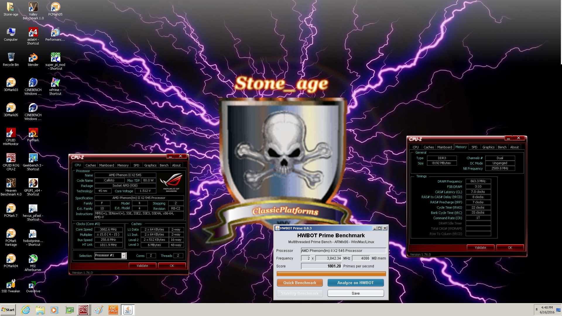Launch the super_pi_mod shortcut
562x316 pixels.
tap(55, 61)
